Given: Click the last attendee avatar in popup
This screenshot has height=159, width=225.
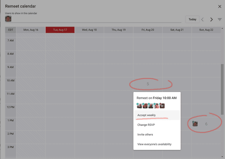Looking at the screenshot, I should point(162,106).
